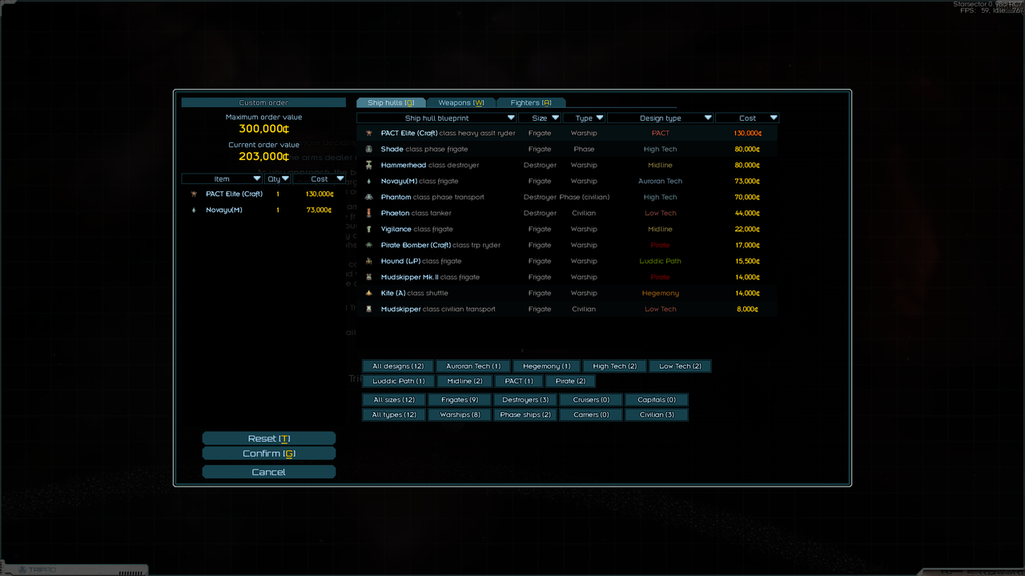Toggle the High Tech (2) design filter
Image resolution: width=1025 pixels, height=576 pixels.
coord(615,366)
